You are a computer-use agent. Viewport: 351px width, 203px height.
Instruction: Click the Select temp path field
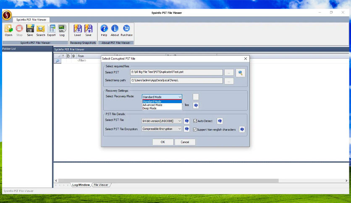coord(176,81)
